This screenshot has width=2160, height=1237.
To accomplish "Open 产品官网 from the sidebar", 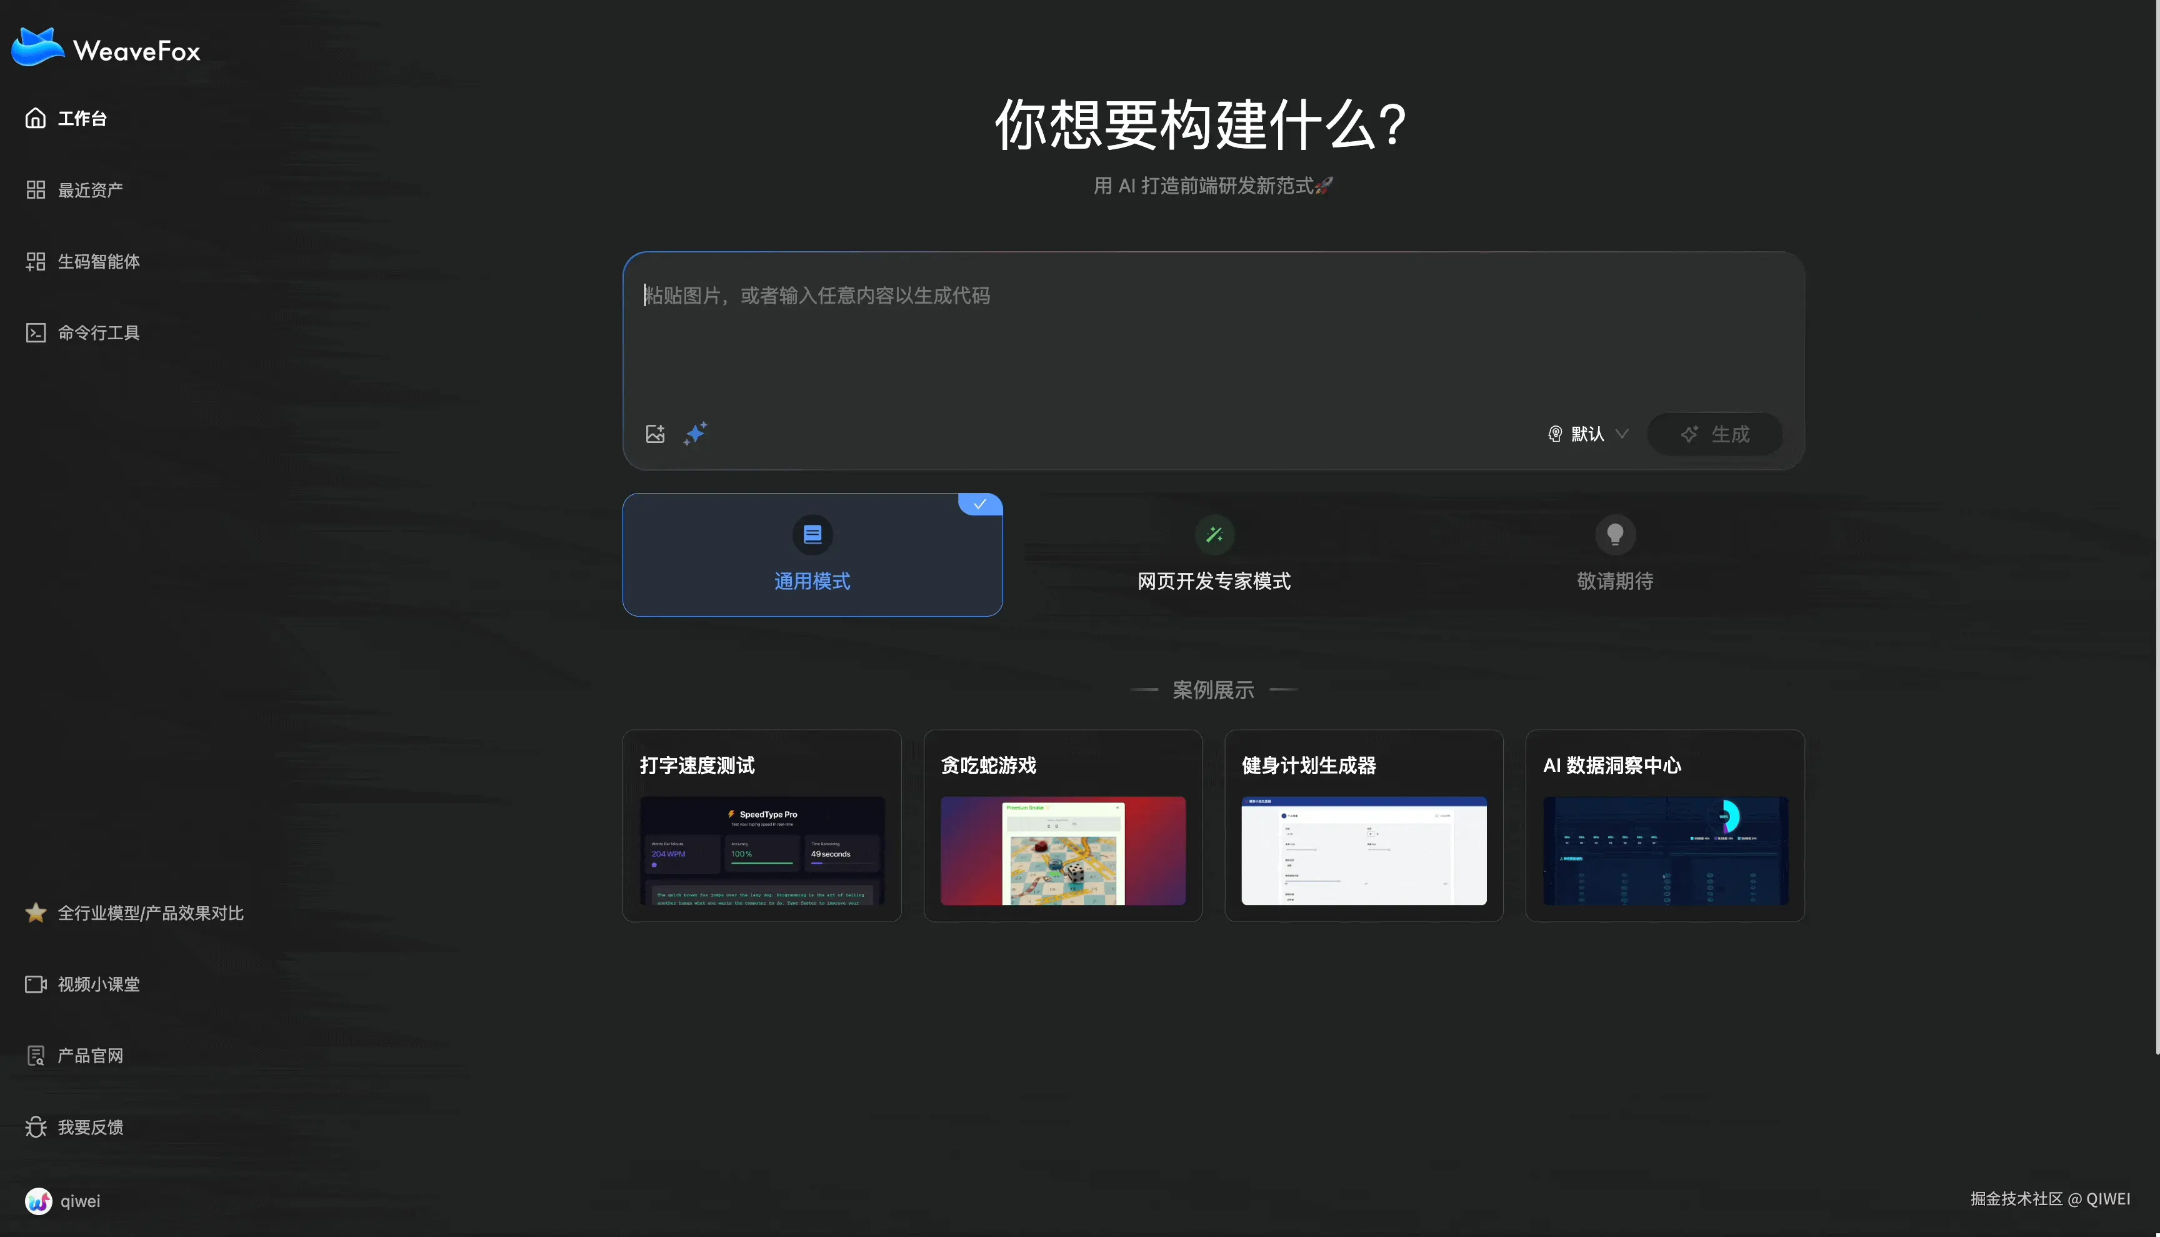I will [89, 1055].
